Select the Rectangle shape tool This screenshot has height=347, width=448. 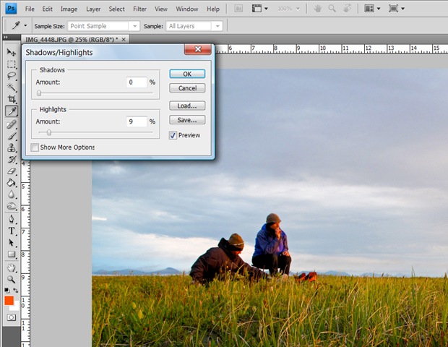12,254
